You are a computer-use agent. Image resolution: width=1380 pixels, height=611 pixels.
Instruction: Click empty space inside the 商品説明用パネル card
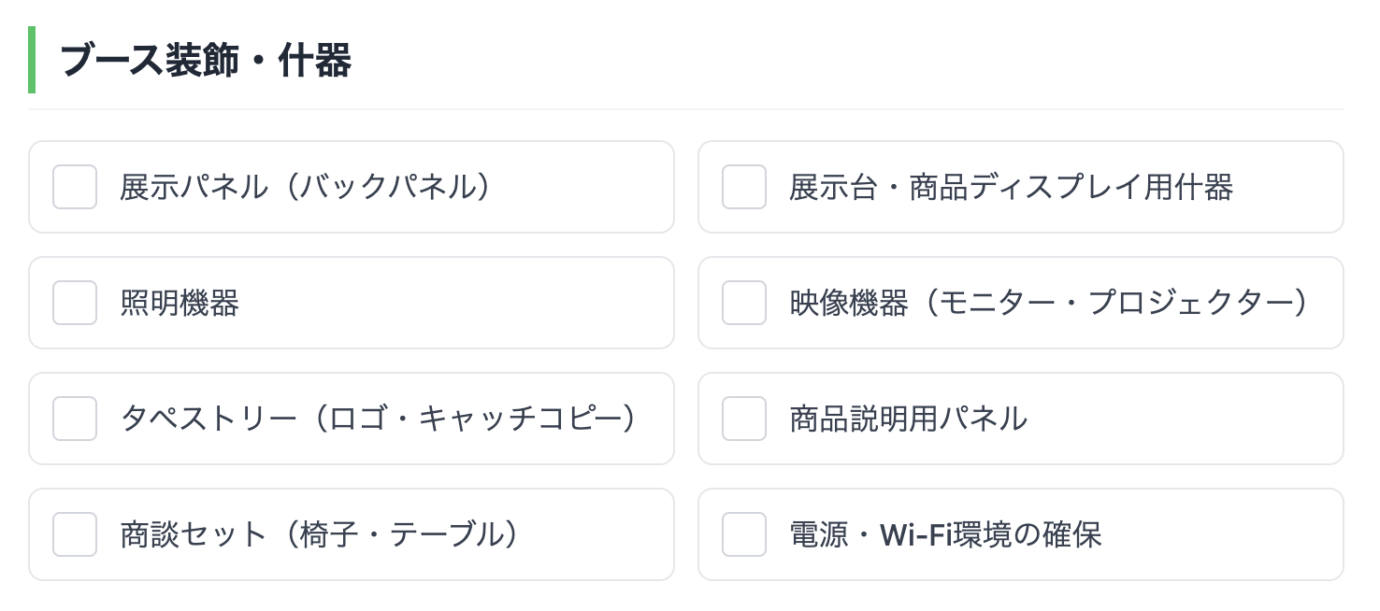tap(1187, 419)
